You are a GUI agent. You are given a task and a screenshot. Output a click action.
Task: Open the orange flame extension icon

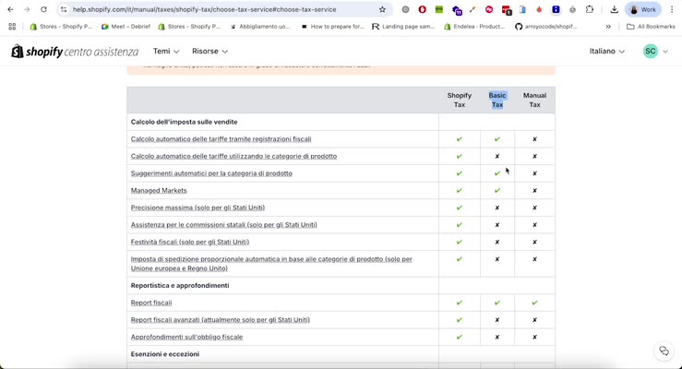pos(539,9)
